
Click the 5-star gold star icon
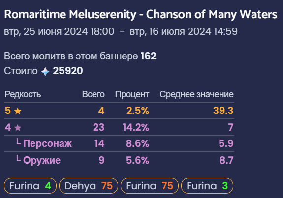18,111
